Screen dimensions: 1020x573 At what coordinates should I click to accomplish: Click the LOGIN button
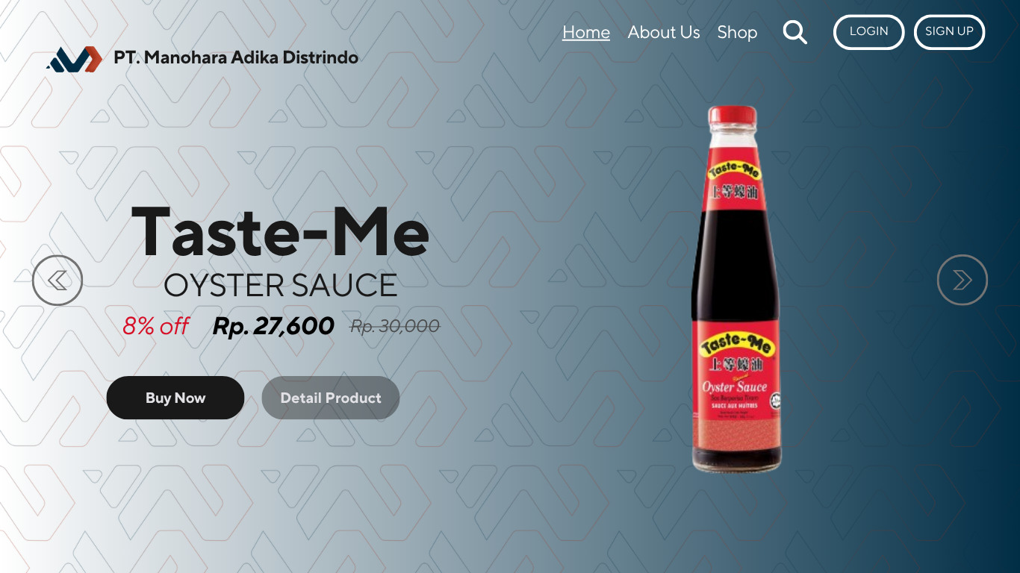click(868, 32)
